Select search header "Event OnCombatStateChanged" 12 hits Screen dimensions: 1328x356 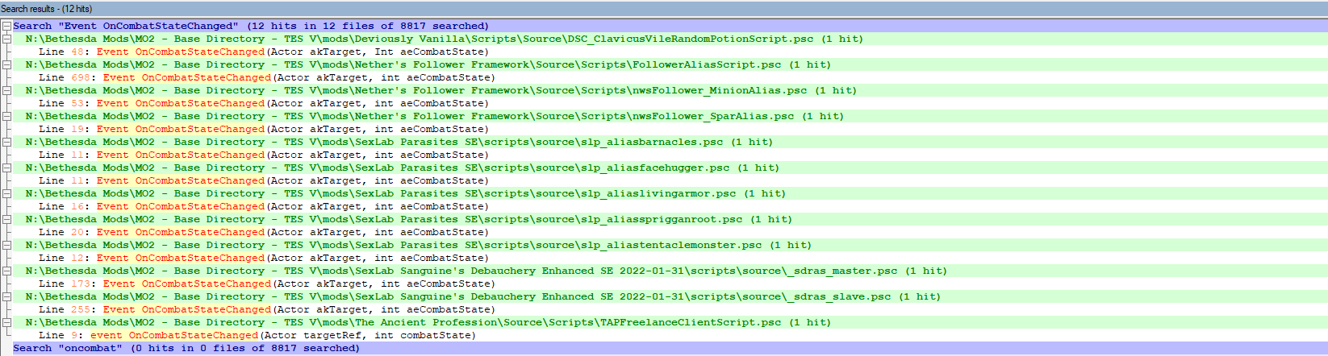click(251, 26)
